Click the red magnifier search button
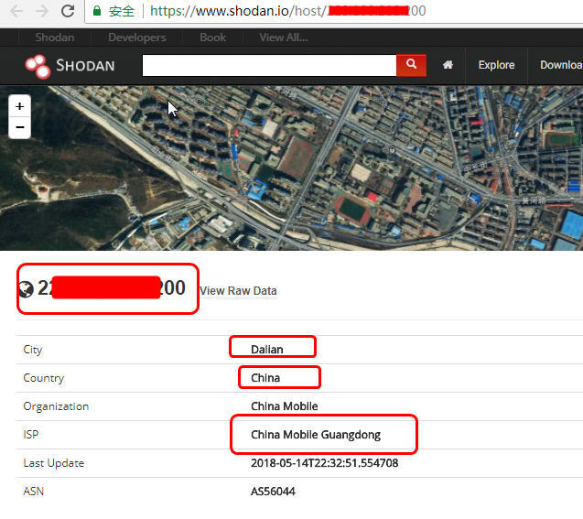Screen dimensions: 583x519 [x=411, y=65]
